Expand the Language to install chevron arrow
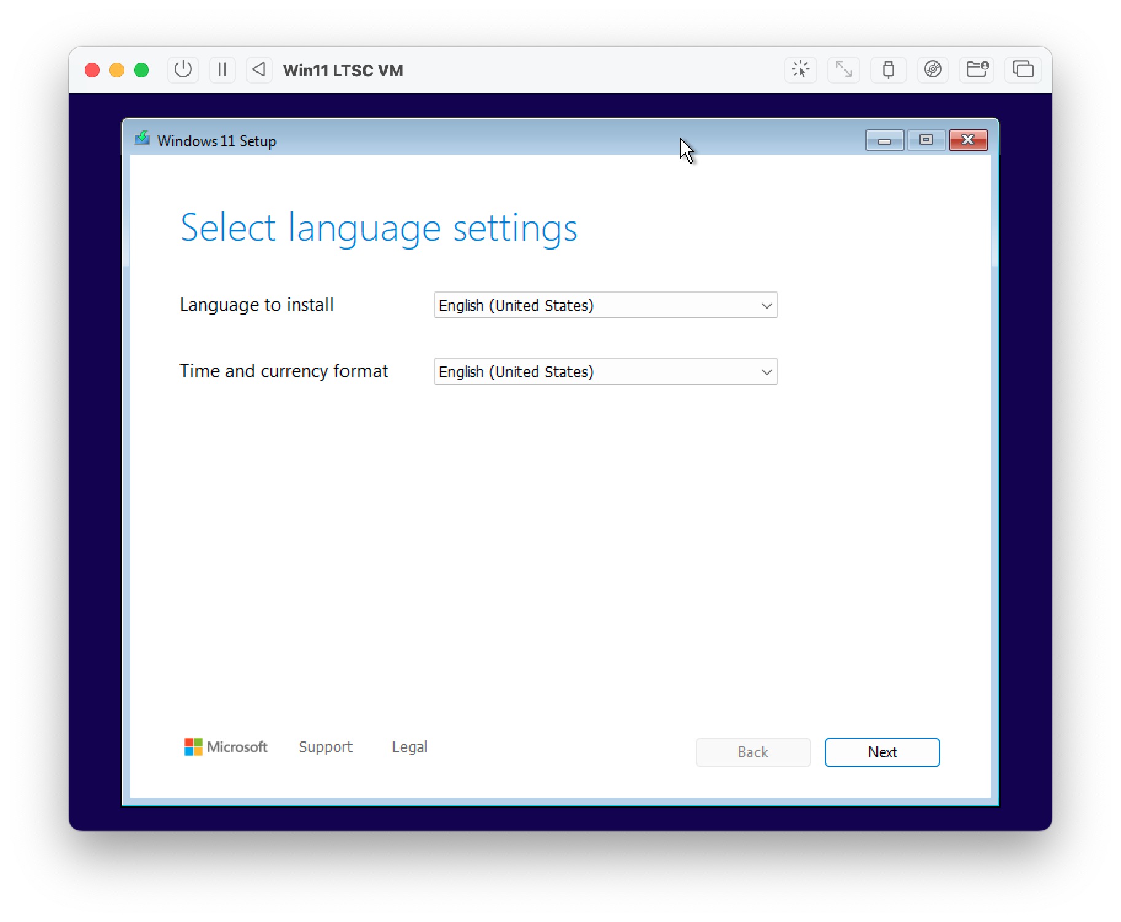 coord(766,305)
